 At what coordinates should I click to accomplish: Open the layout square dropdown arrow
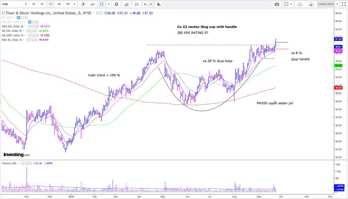point(291,4)
